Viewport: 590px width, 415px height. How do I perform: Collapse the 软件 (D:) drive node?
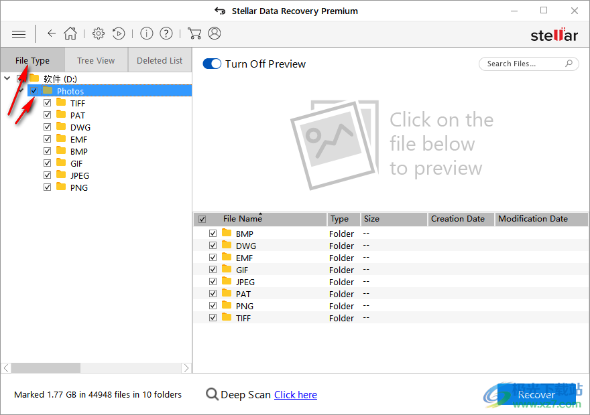pos(7,78)
